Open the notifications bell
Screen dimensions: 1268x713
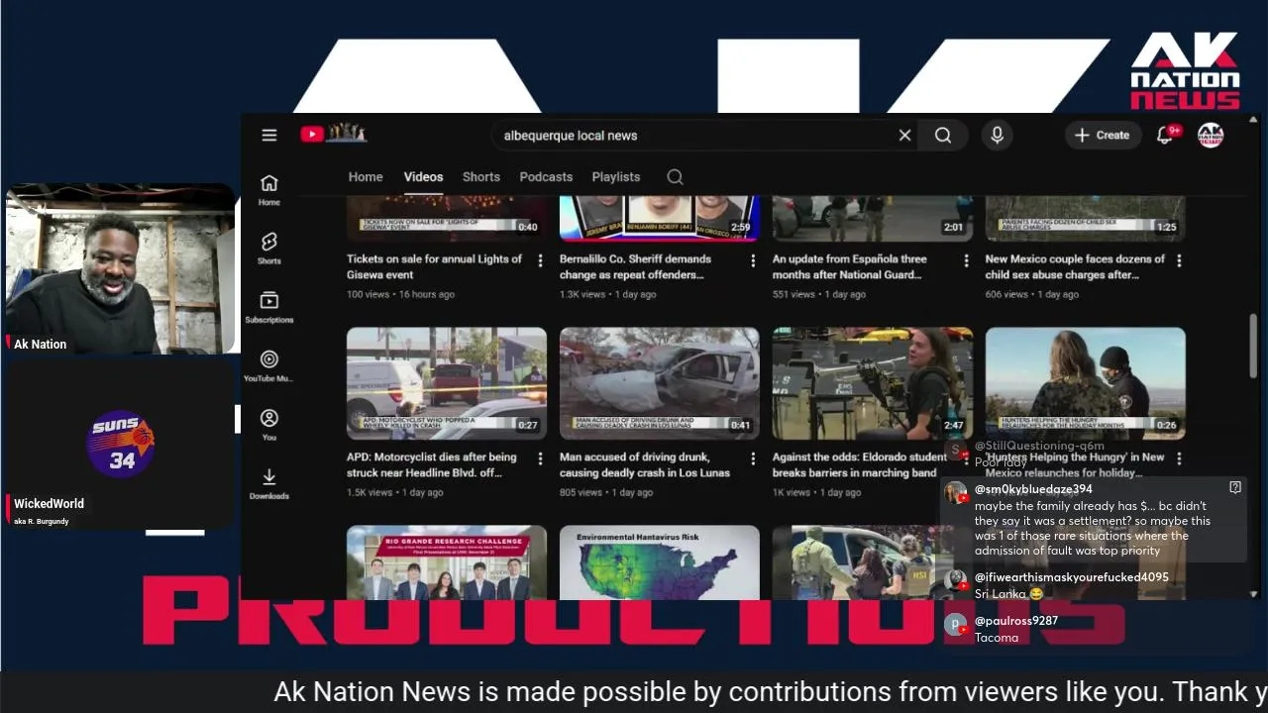[1165, 136]
